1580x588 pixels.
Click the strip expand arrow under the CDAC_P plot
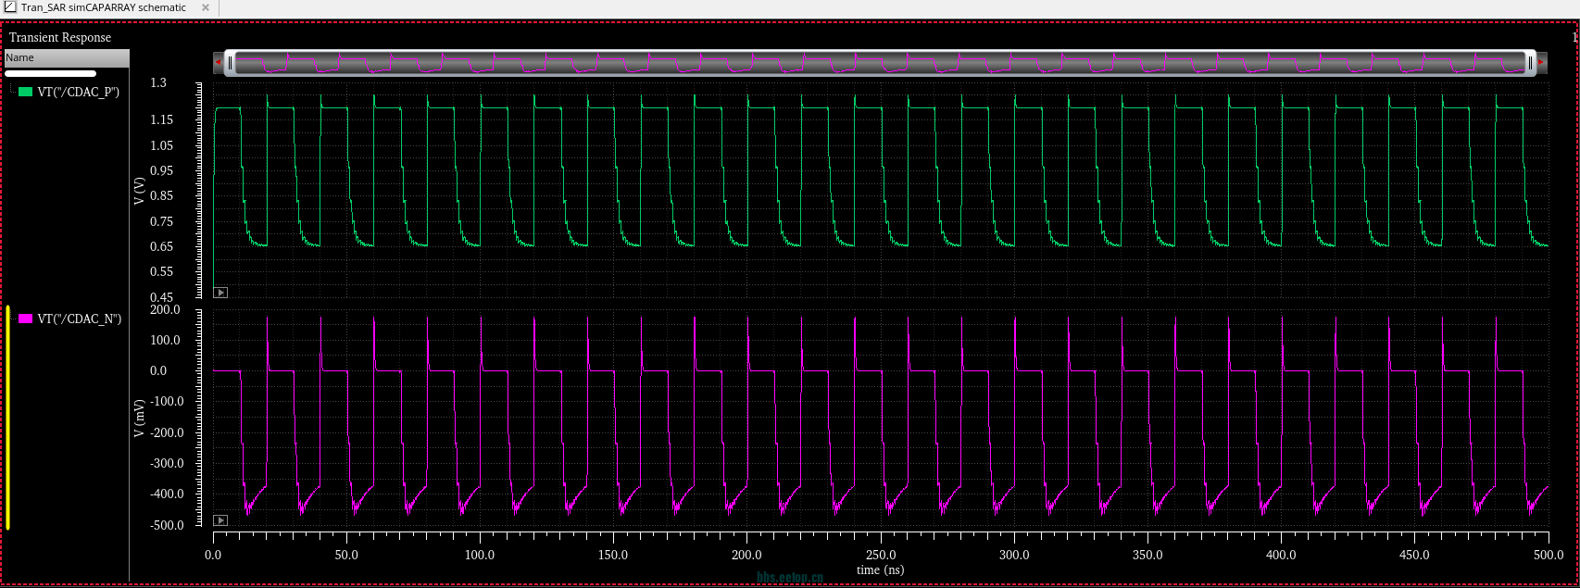tap(220, 293)
